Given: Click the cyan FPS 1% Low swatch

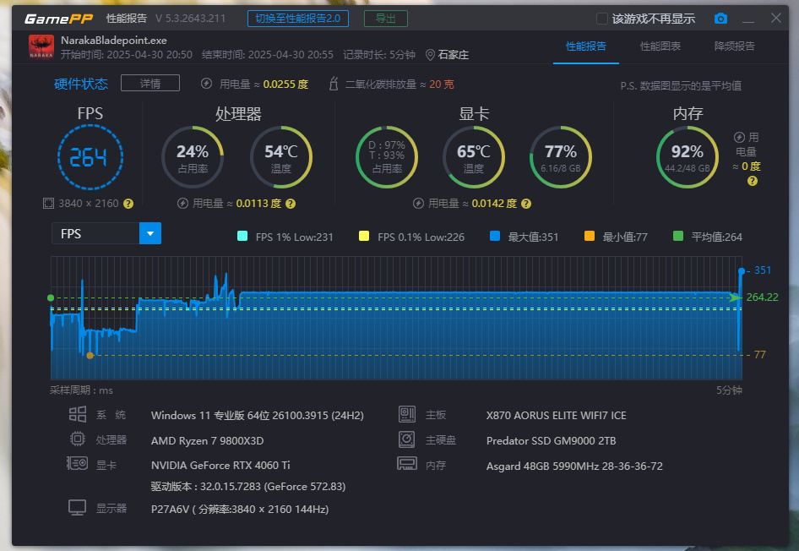Looking at the screenshot, I should point(242,236).
